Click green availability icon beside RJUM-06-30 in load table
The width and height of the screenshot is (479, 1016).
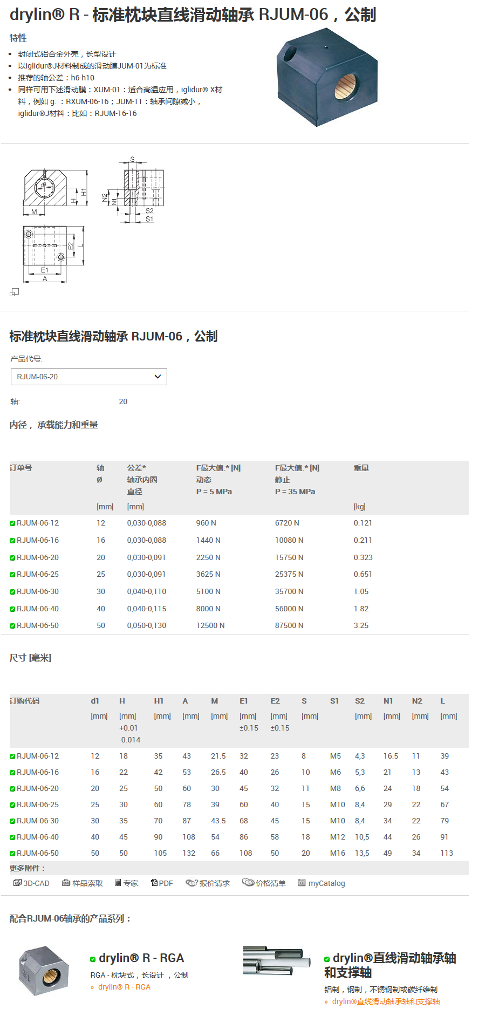coord(12,592)
